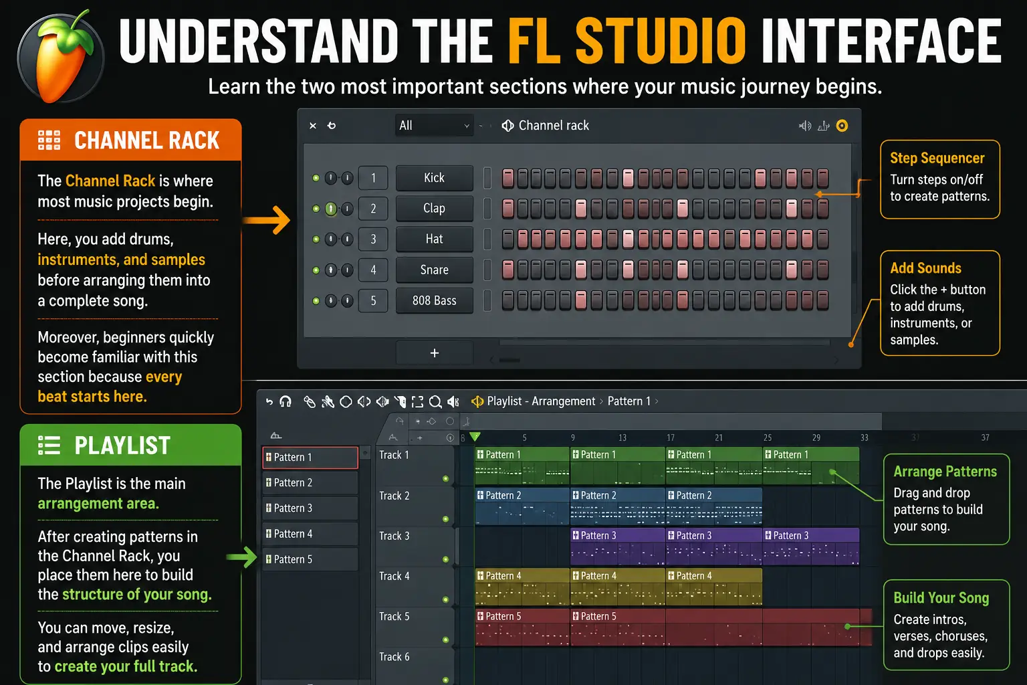Click bar 17 on the playlist timeline ruler
Viewport: 1027px width, 685px height.
[671, 437]
